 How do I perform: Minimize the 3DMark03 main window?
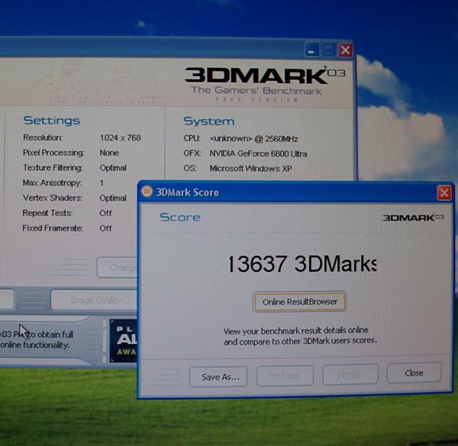pos(311,50)
